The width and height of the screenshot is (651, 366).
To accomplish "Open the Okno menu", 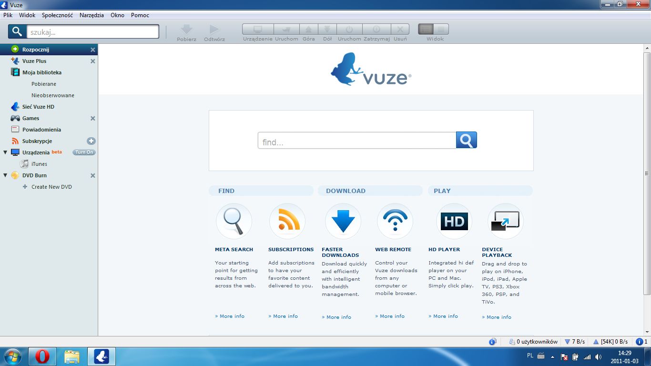I will pos(117,15).
